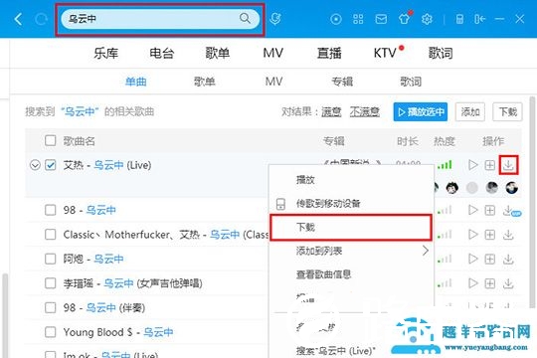Switch to the 单曲 results sub-tab
This screenshot has height=358, width=537.
[136, 82]
